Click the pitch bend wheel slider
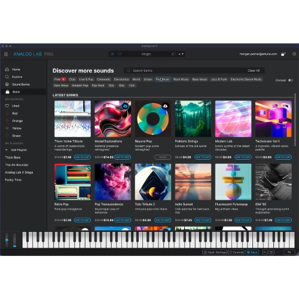 [7, 240]
